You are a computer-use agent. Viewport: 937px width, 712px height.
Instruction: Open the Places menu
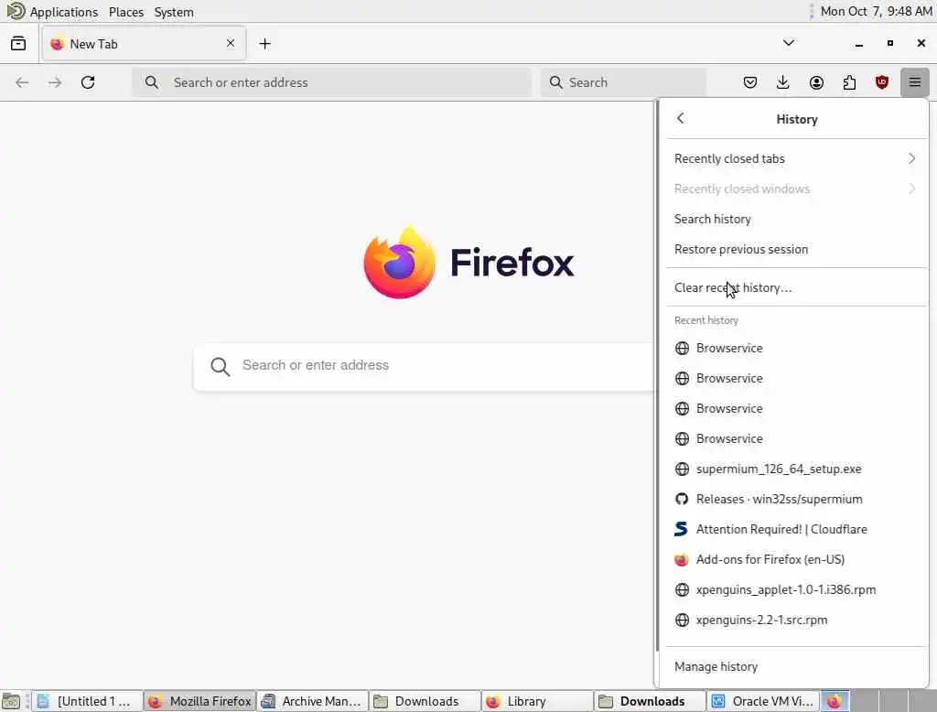(x=126, y=11)
